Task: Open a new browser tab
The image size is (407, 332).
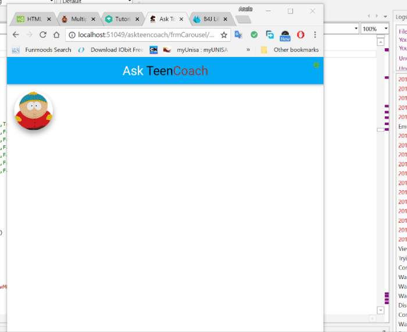Action: point(243,19)
